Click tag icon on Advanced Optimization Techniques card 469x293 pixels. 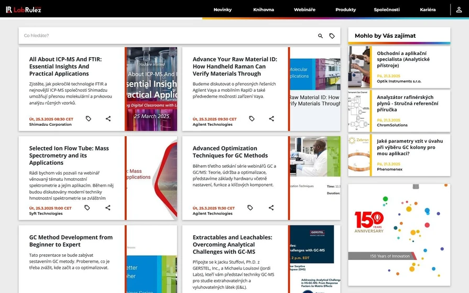[250, 208]
